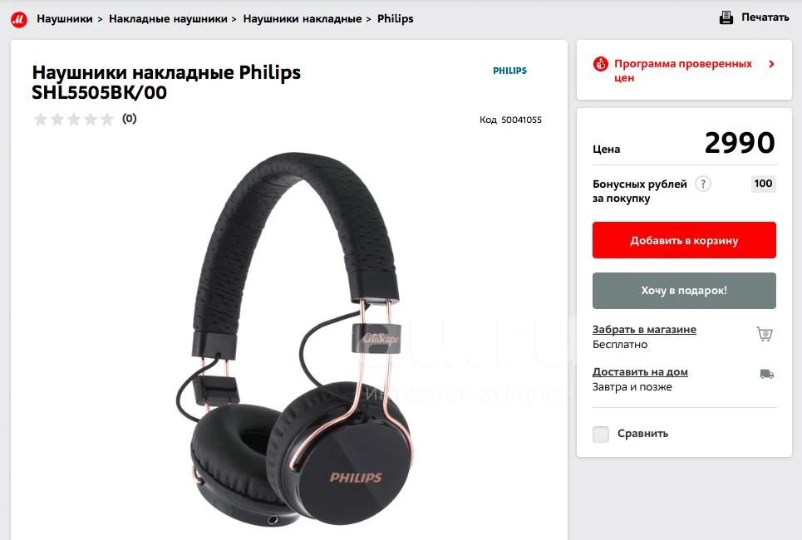Open Доставить на дом link
Image resolution: width=802 pixels, height=540 pixels.
(x=640, y=371)
